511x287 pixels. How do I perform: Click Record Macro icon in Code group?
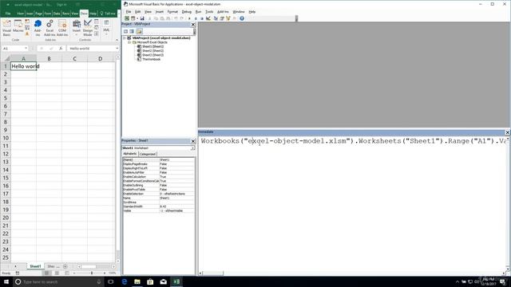tap(27, 22)
